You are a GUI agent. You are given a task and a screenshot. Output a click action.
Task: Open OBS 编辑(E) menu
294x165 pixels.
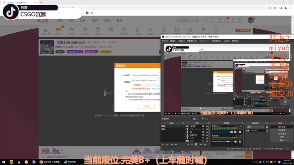pos(173,41)
